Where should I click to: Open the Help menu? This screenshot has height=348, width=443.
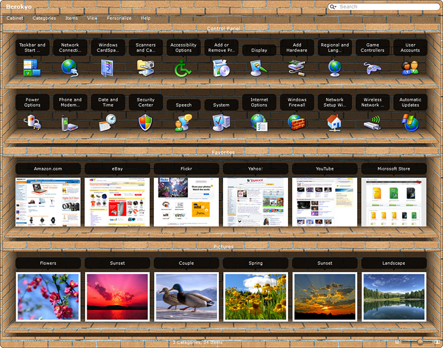pos(146,18)
